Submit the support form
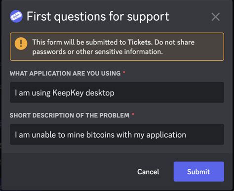 tap(199, 172)
